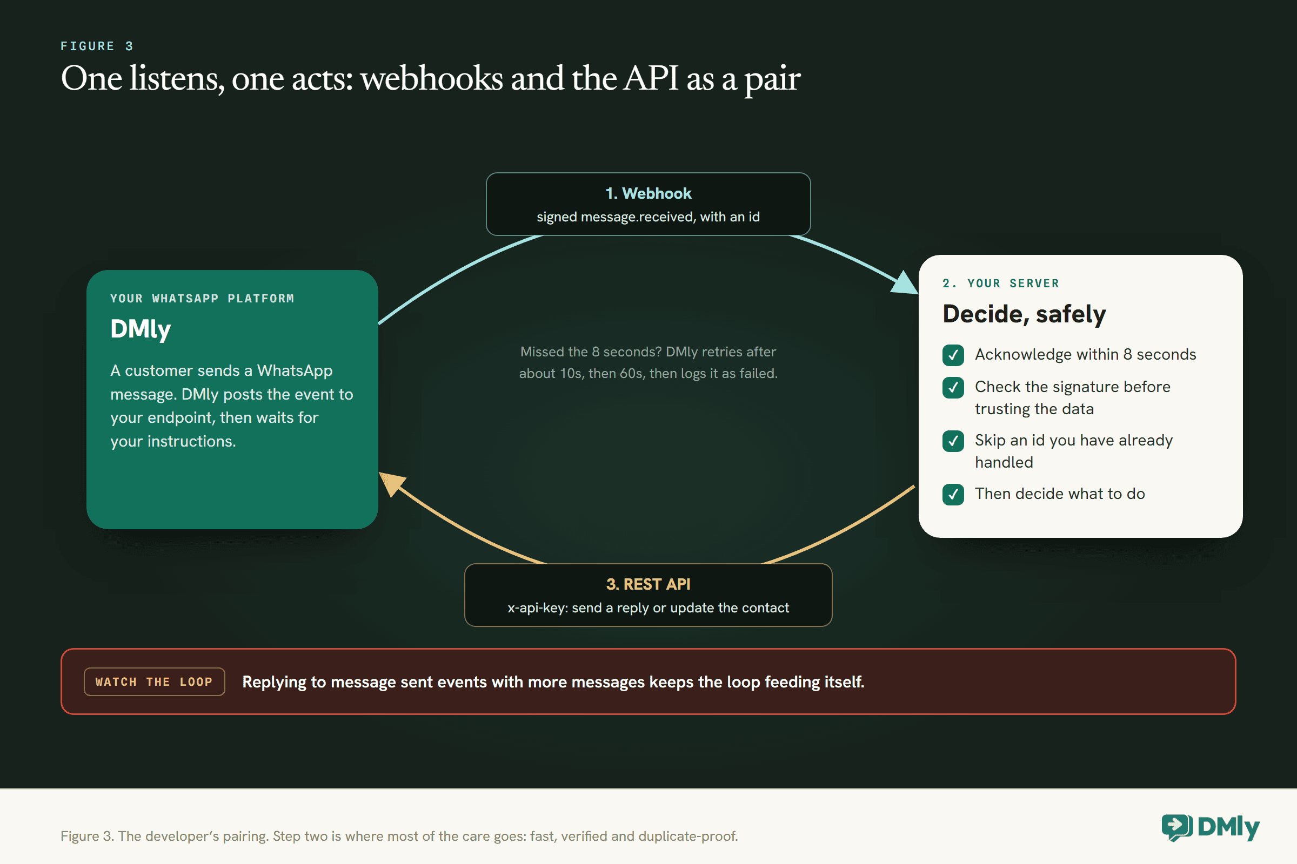Toggle the Then decide what to do checkbox
The width and height of the screenshot is (1297, 864).
tap(953, 495)
